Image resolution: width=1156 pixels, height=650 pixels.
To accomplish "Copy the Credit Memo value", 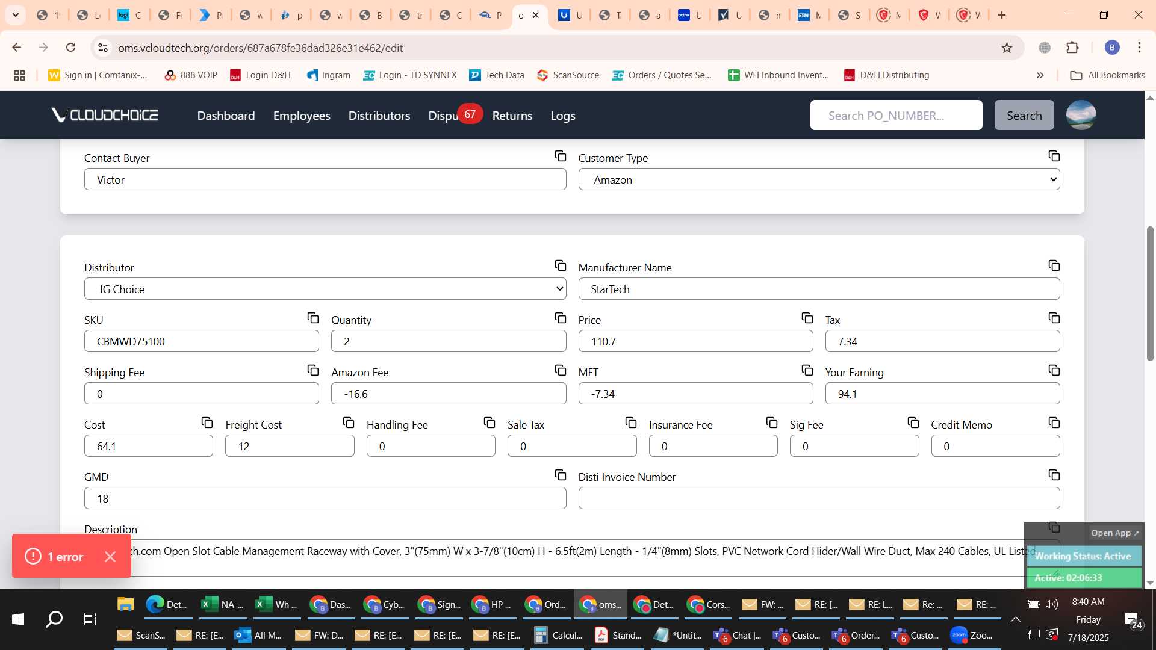I will tap(1054, 423).
